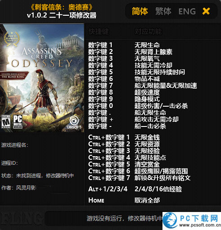Click 取消全部 to disable all
Viewport: 221px width, 230px height.
coord(147,200)
